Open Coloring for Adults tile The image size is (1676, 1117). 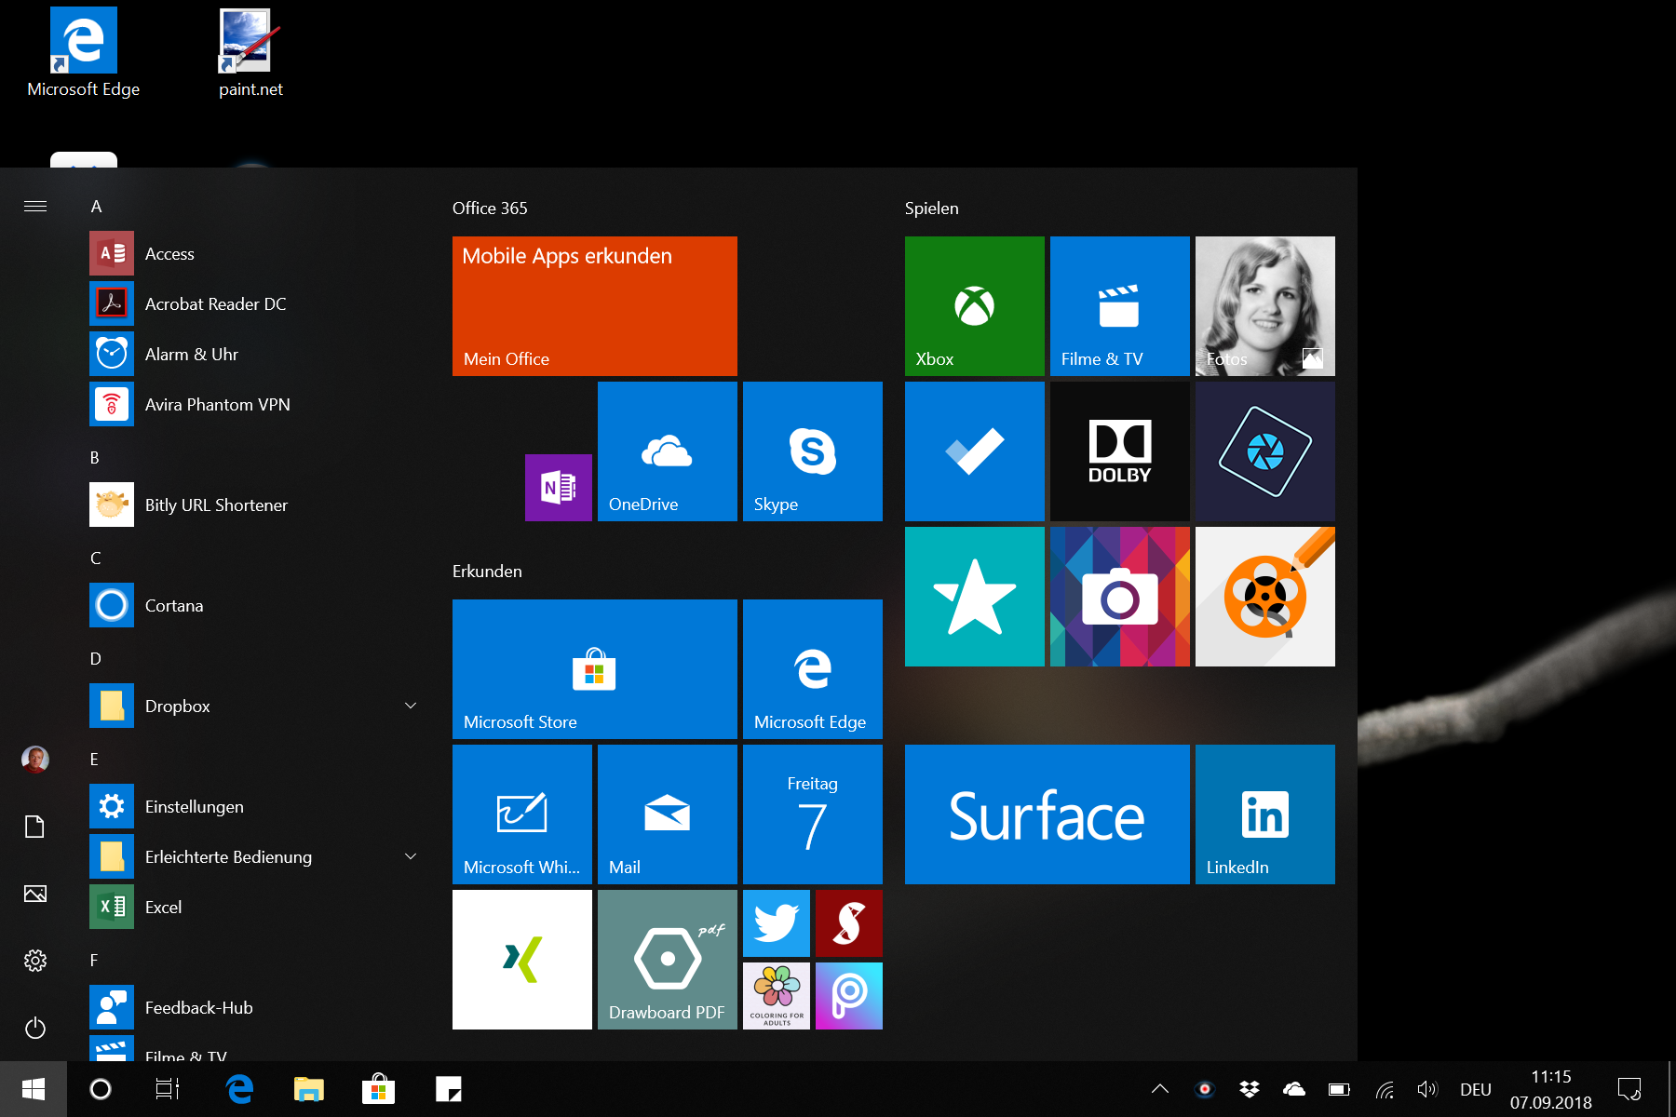coord(777,996)
